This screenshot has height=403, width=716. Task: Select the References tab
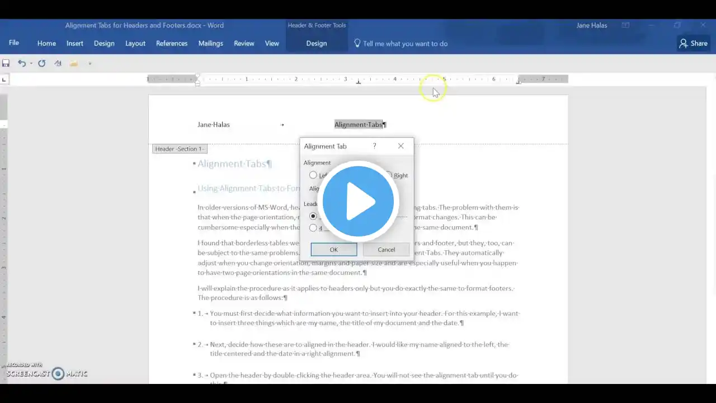172,43
